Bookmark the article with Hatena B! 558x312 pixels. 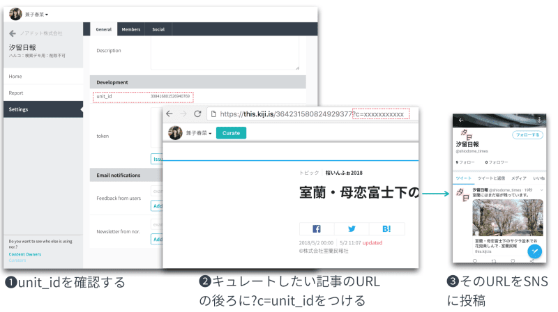pos(386,229)
